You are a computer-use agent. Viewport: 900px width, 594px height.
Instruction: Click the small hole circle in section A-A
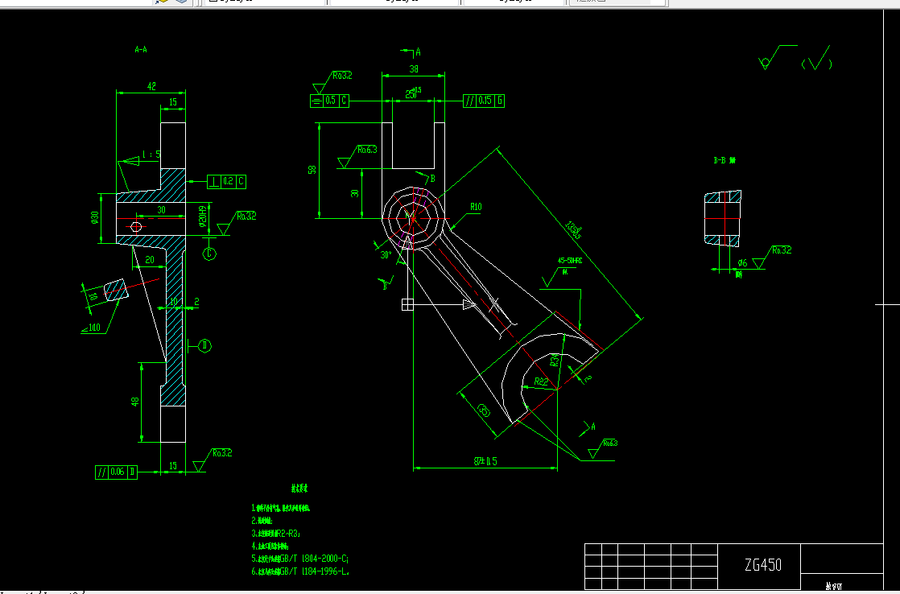pyautogui.click(x=136, y=227)
